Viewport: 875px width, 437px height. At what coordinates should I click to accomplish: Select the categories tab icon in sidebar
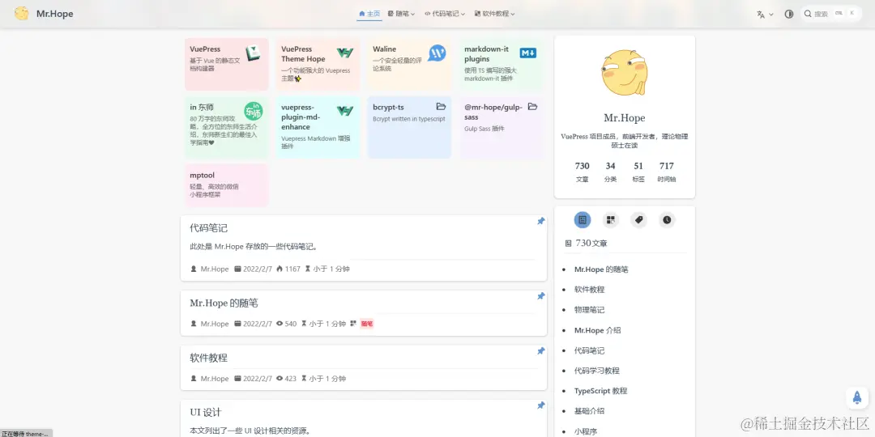click(611, 219)
